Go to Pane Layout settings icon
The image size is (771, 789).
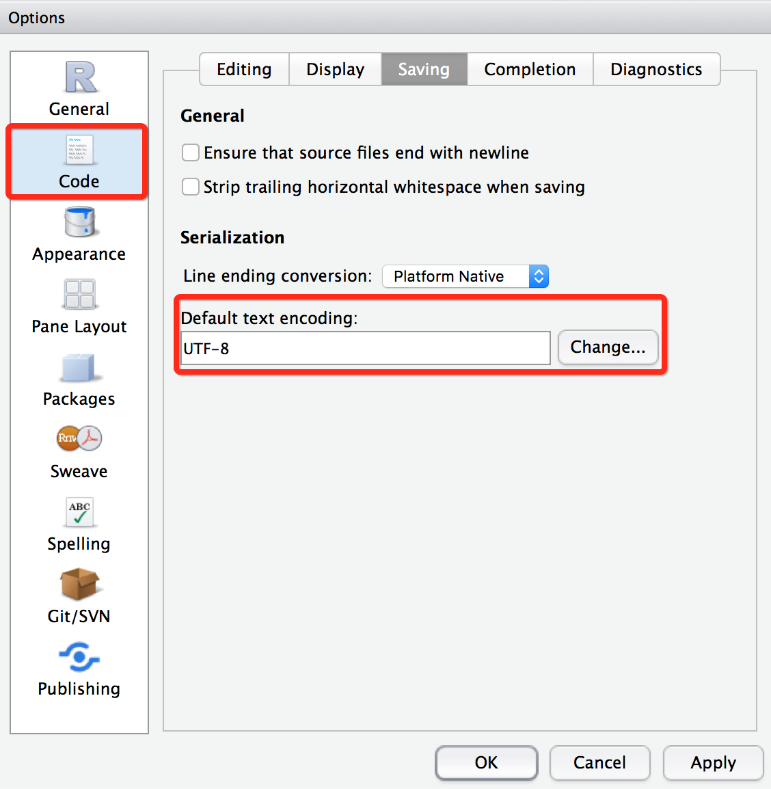tap(79, 295)
